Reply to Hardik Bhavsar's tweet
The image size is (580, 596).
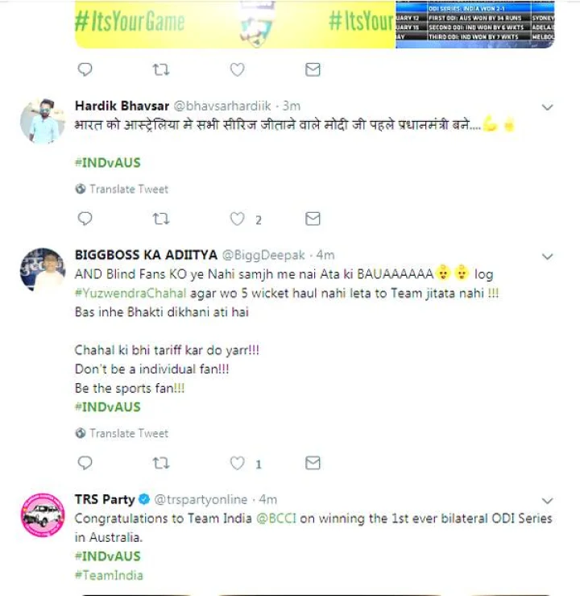(x=85, y=219)
